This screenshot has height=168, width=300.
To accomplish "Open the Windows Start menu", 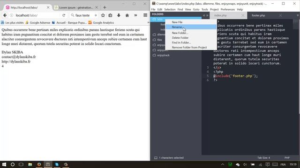I will [x=4, y=164].
